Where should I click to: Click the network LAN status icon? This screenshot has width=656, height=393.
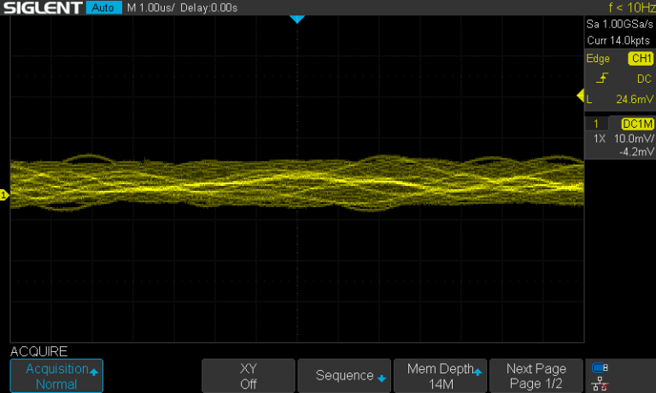[600, 384]
